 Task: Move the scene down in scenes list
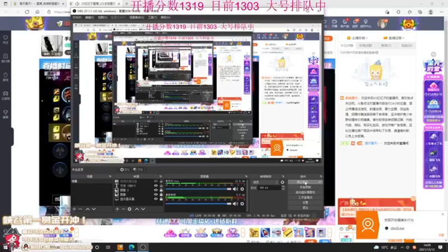click(x=94, y=209)
